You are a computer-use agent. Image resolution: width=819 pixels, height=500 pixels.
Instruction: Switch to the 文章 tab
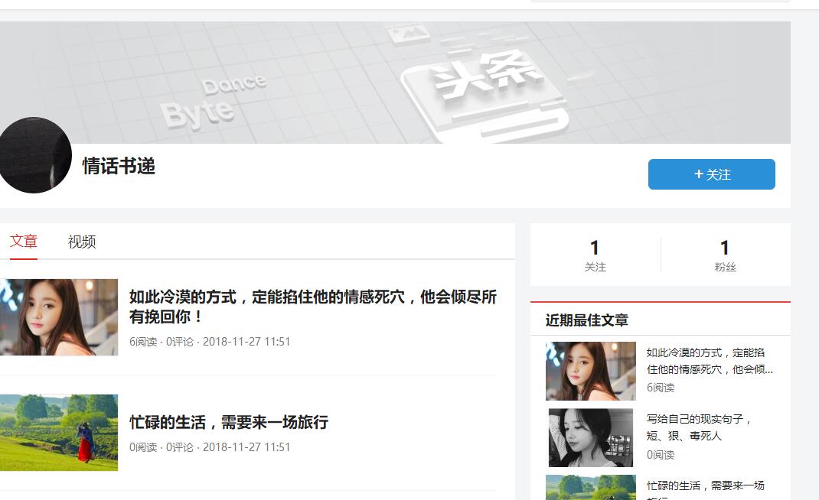pyautogui.click(x=24, y=241)
